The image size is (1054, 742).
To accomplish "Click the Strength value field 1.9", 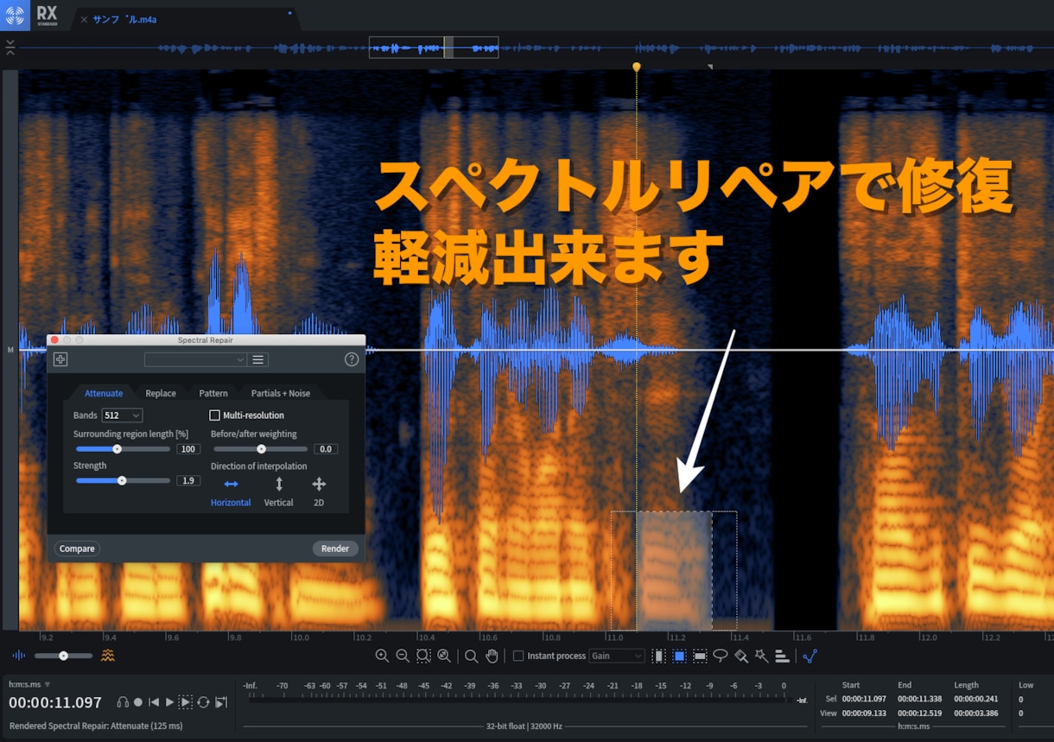I will pos(188,480).
